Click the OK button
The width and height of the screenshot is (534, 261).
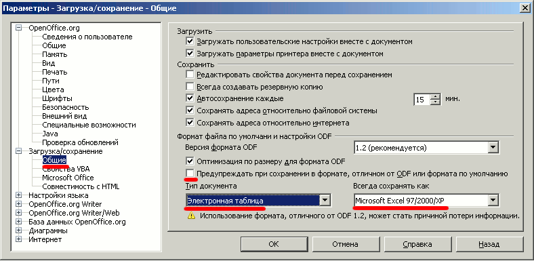click(274, 244)
